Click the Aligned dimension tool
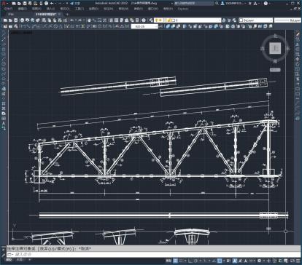Screen dimensions: 302x265 (28, 26)
